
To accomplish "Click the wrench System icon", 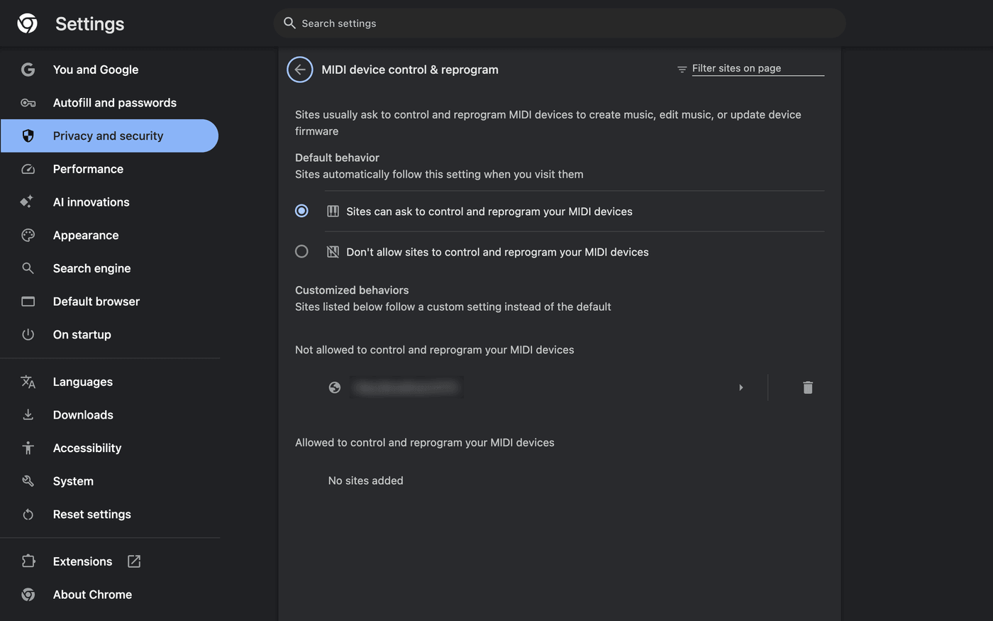I will point(28,481).
